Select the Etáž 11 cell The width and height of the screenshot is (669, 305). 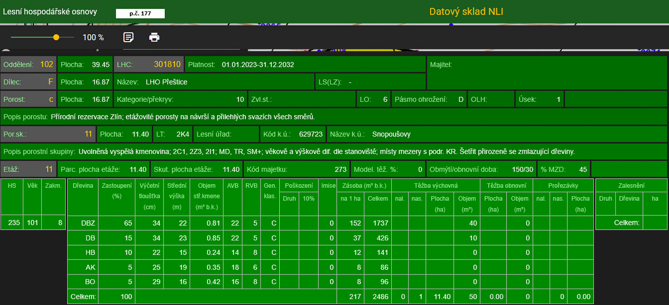coord(28,169)
